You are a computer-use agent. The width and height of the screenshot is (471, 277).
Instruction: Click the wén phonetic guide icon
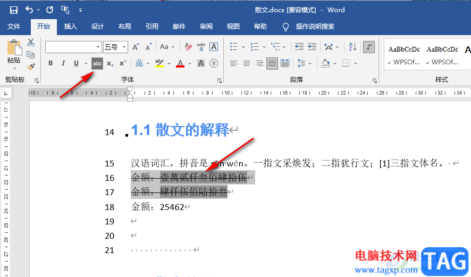[201, 47]
